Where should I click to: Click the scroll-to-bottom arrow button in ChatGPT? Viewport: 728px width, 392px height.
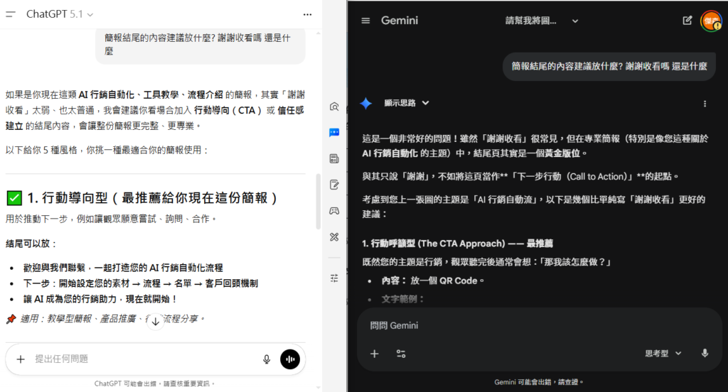click(x=156, y=321)
